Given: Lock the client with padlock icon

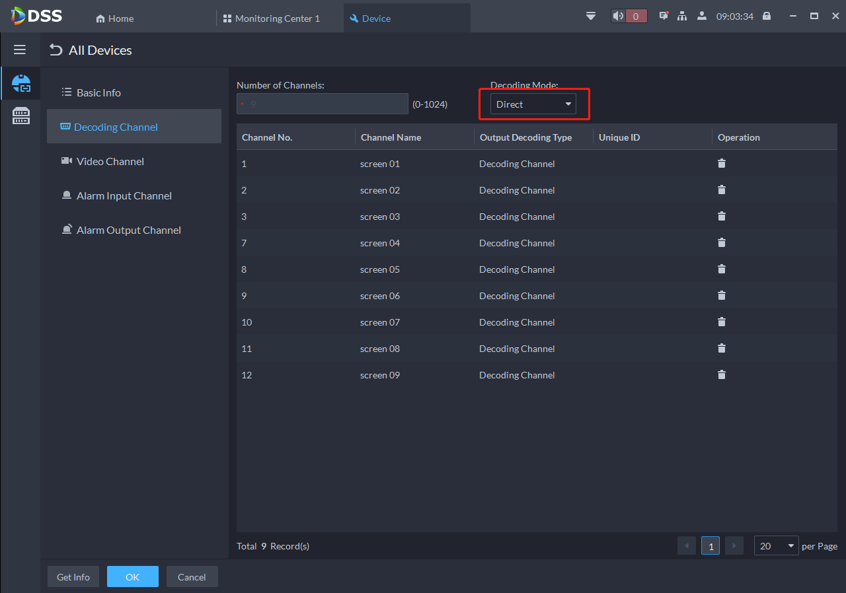Looking at the screenshot, I should click(x=767, y=16).
